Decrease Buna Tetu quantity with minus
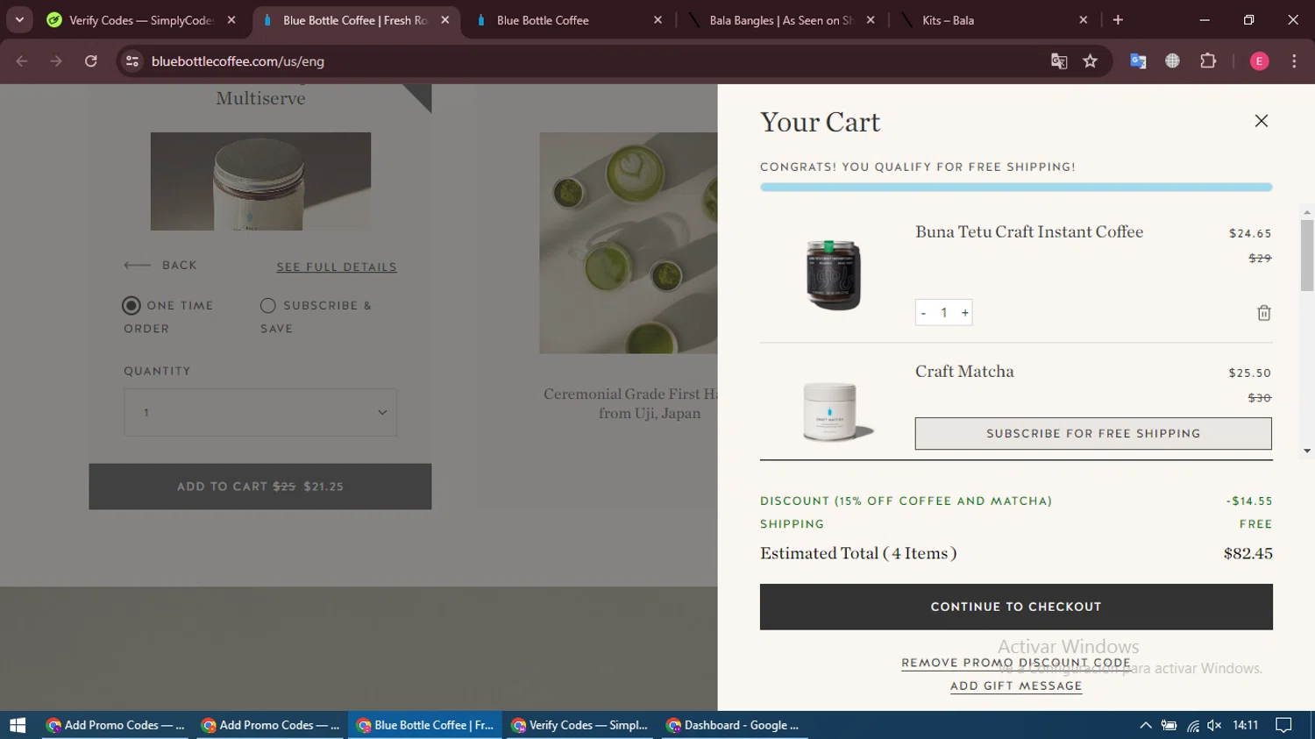 pos(923,313)
